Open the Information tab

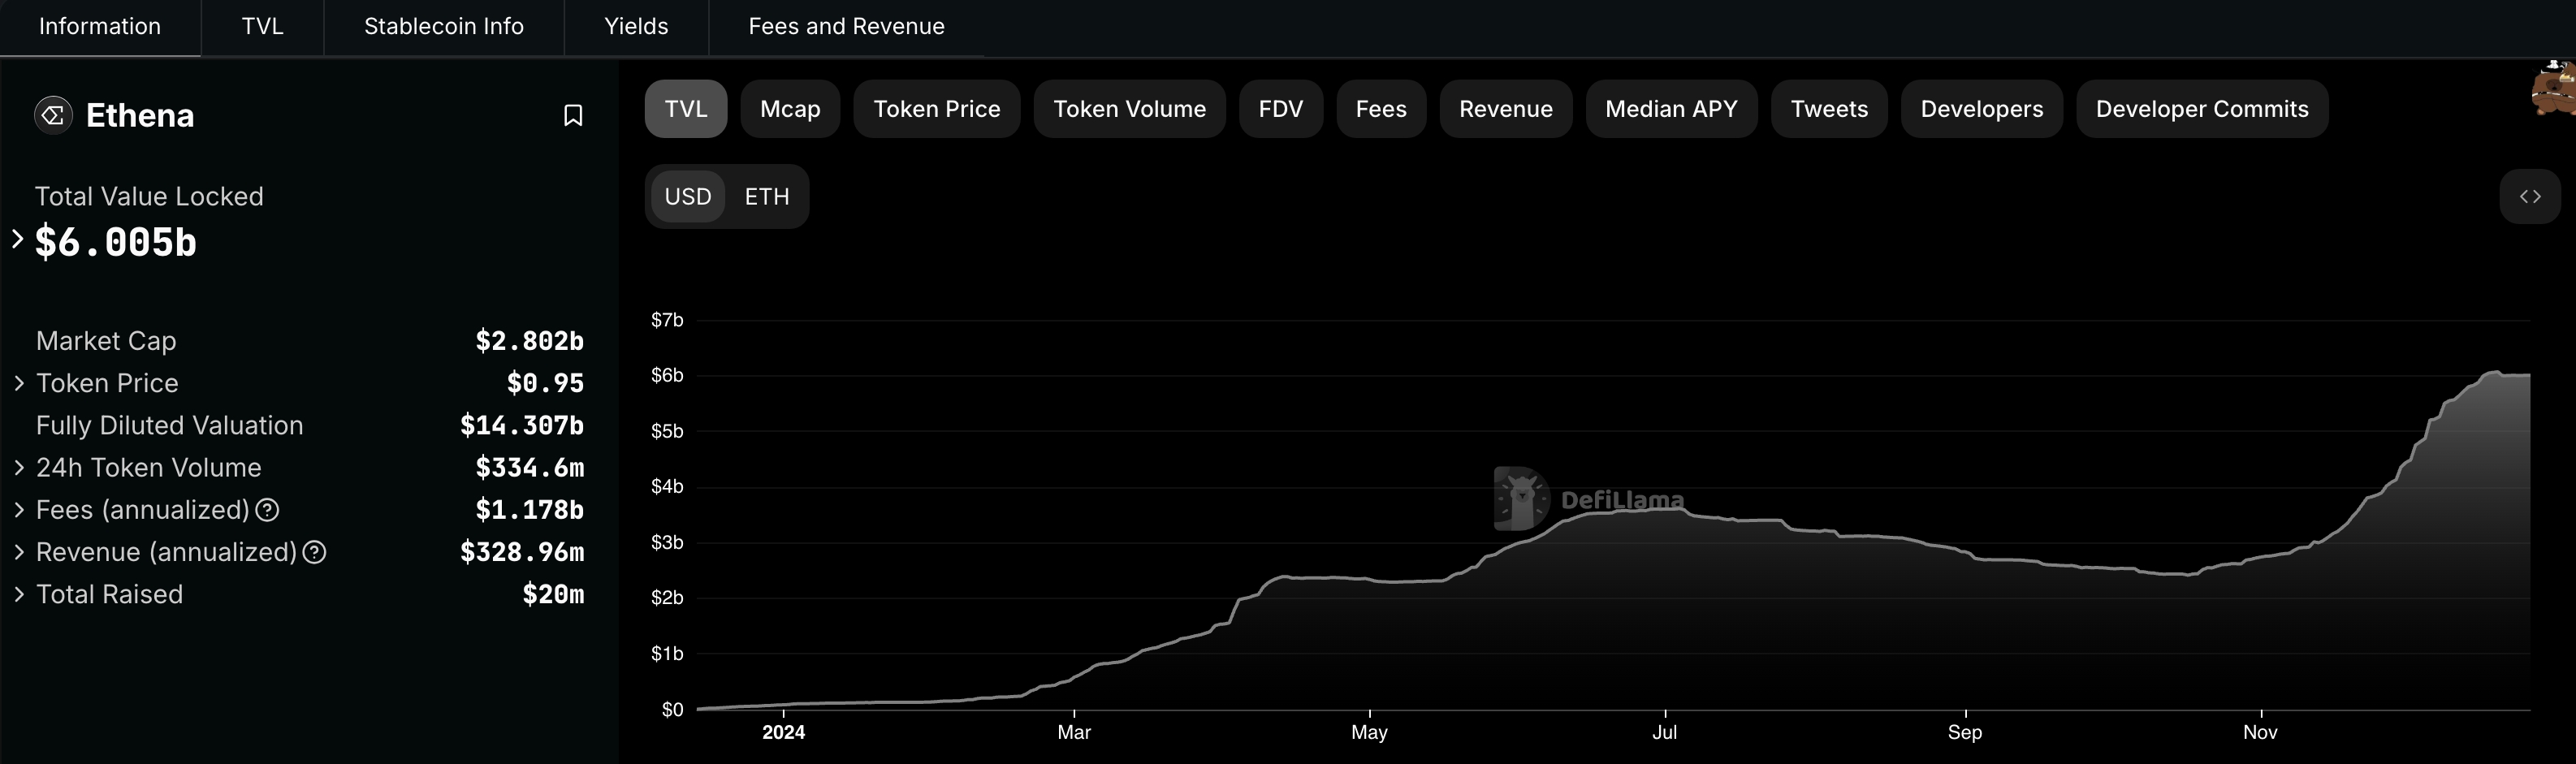100,27
